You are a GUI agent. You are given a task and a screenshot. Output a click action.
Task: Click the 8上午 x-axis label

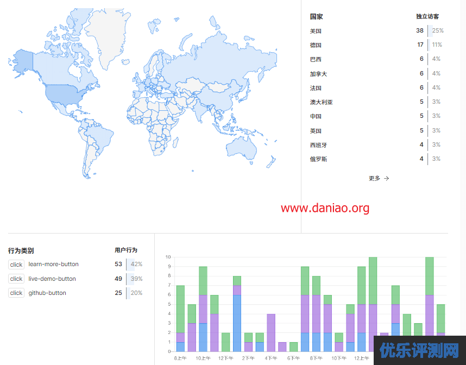pos(180,358)
